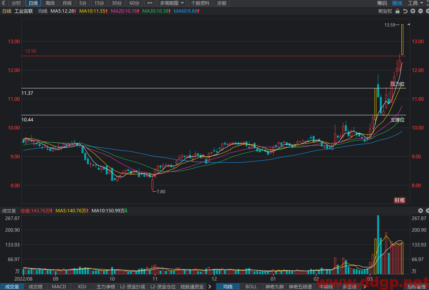This screenshot has height=290, width=429.
Task: Switch to the 15分 period
Action: [x=99, y=3]
